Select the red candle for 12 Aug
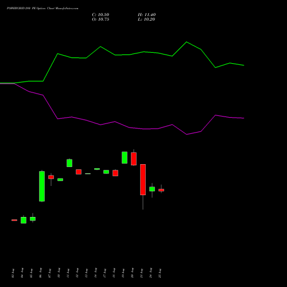 pyautogui.click(x=79, y=172)
